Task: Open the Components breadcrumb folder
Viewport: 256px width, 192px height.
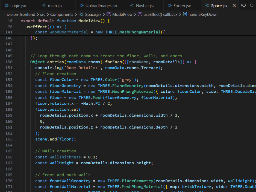Action: tap(62, 15)
